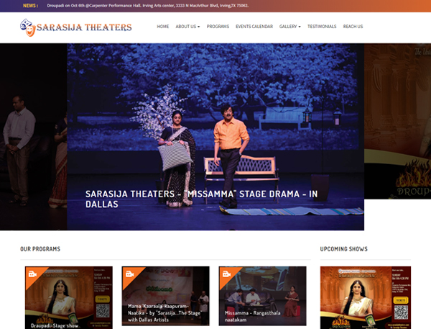
Task: Open the Mama Kaaraala Kaapuram Naatika card
Action: pyautogui.click(x=165, y=296)
